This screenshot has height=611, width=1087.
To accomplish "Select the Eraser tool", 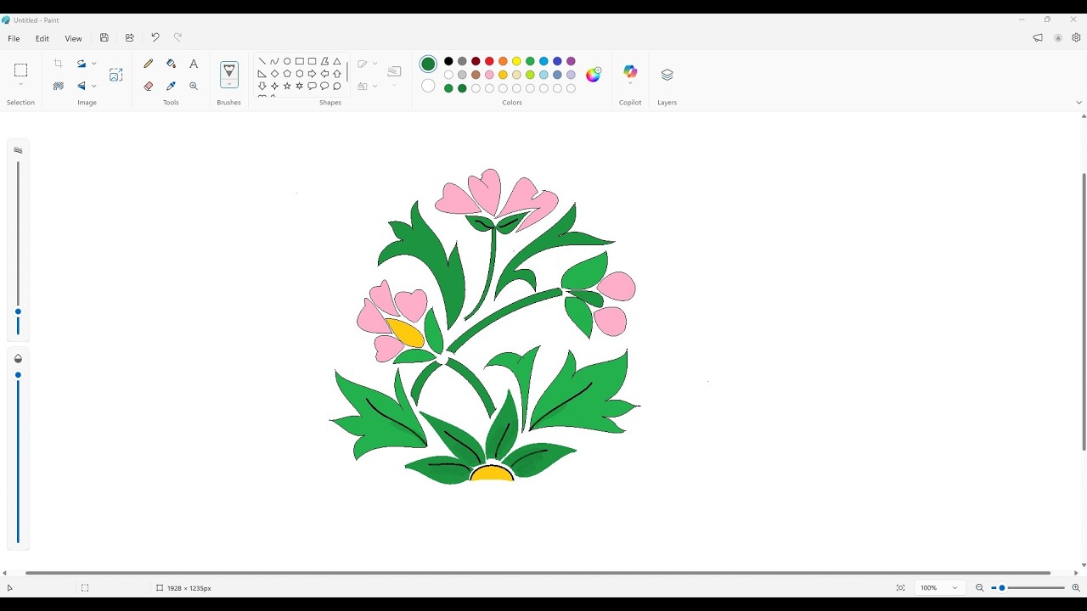I will [149, 86].
